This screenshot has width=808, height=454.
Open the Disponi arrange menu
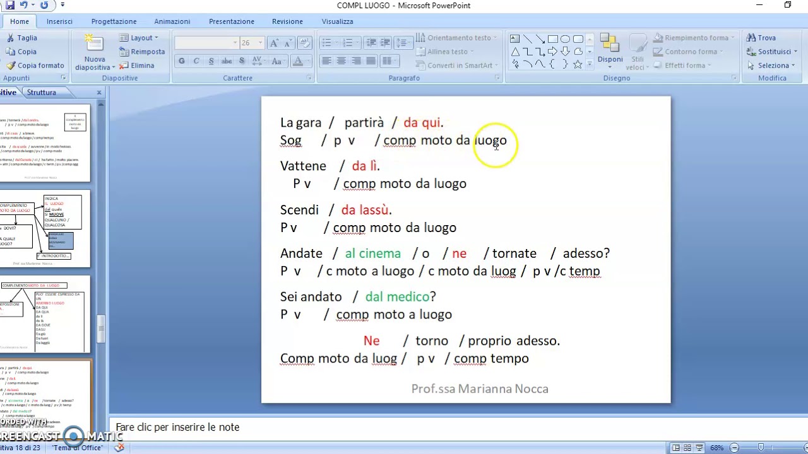[610, 52]
